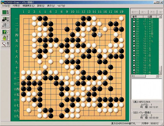The height and width of the screenshot is (126, 164).
Task: Open the ファイル(F) menu
Action: pos(6,5)
